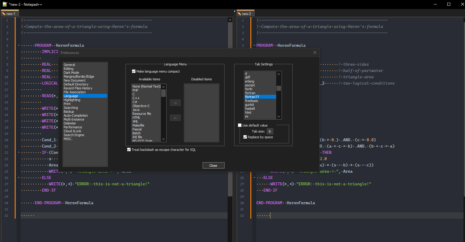Select Print preferences category
Image resolution: width=465 pixels, height=242 pixels.
click(x=85, y=104)
